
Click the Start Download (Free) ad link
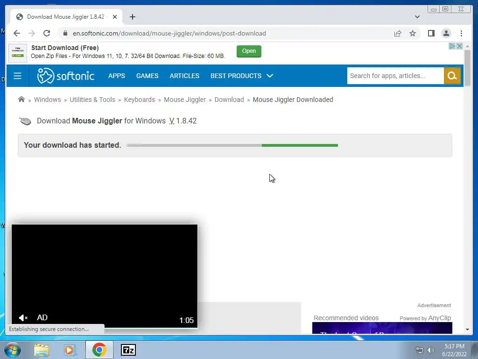pyautogui.click(x=65, y=48)
